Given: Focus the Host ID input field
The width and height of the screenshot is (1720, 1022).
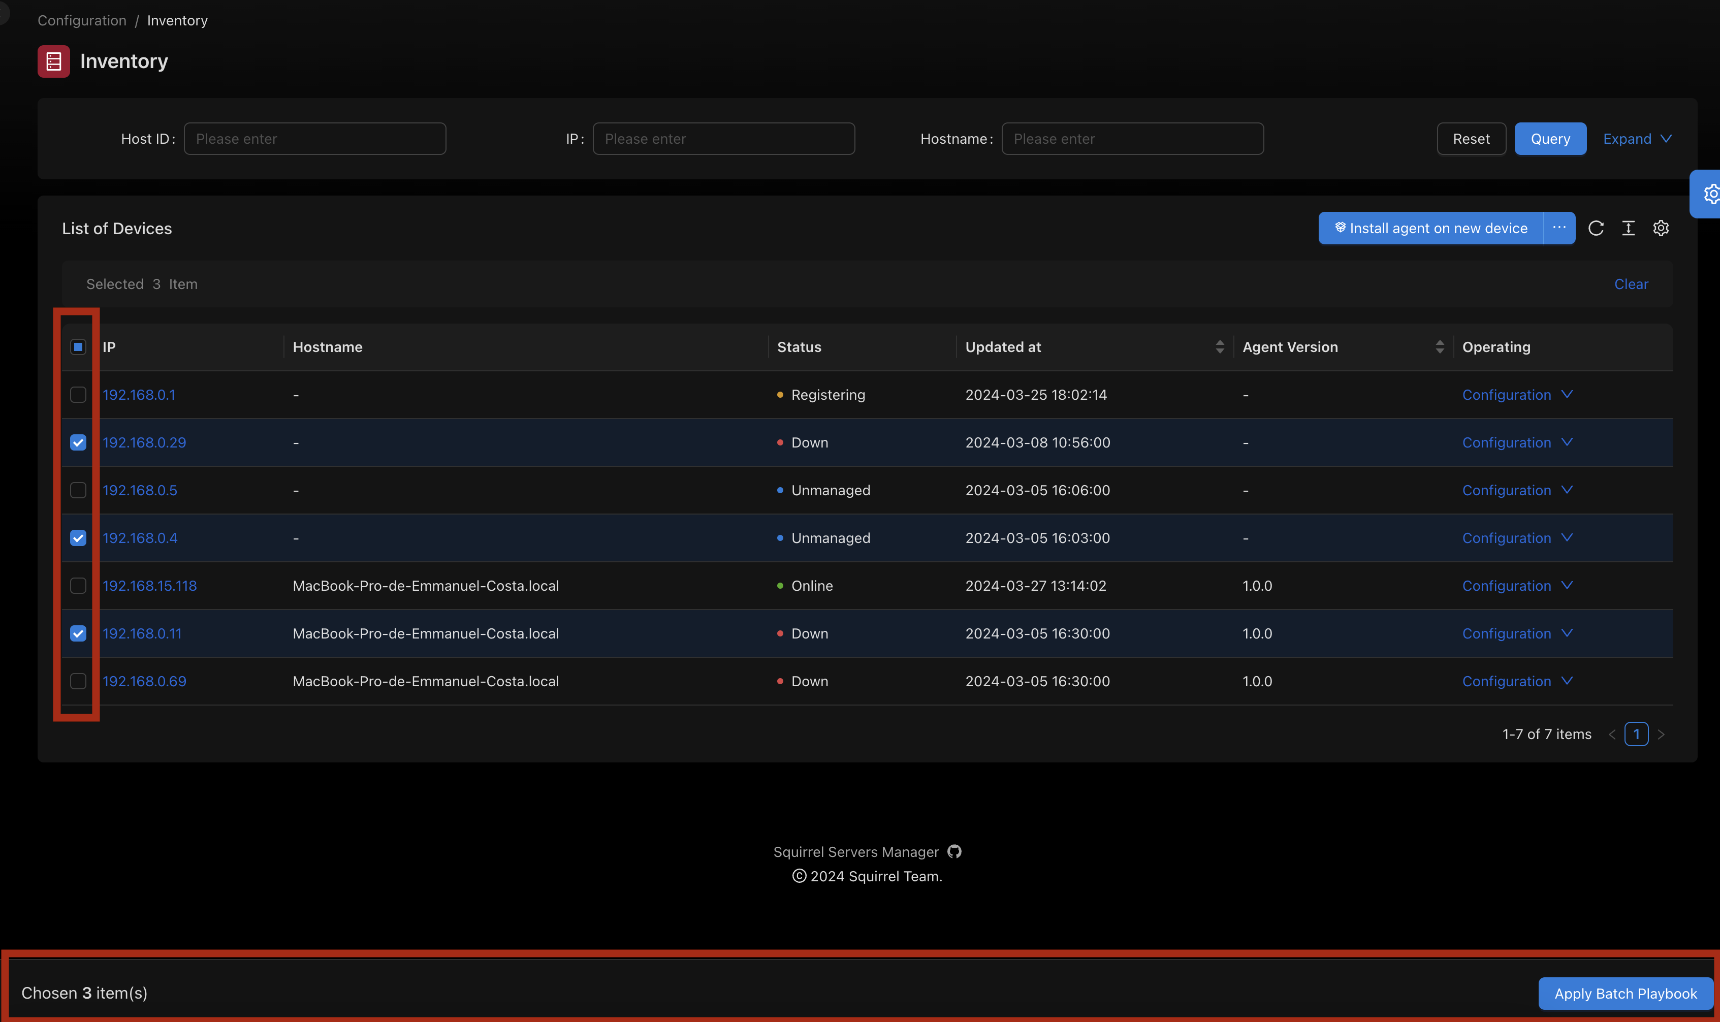Looking at the screenshot, I should coord(314,139).
